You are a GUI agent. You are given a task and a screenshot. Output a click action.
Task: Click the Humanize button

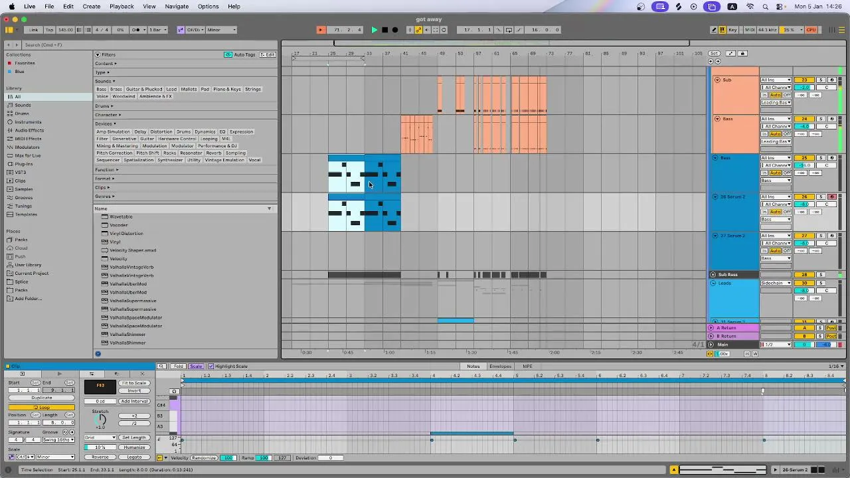[x=134, y=447]
